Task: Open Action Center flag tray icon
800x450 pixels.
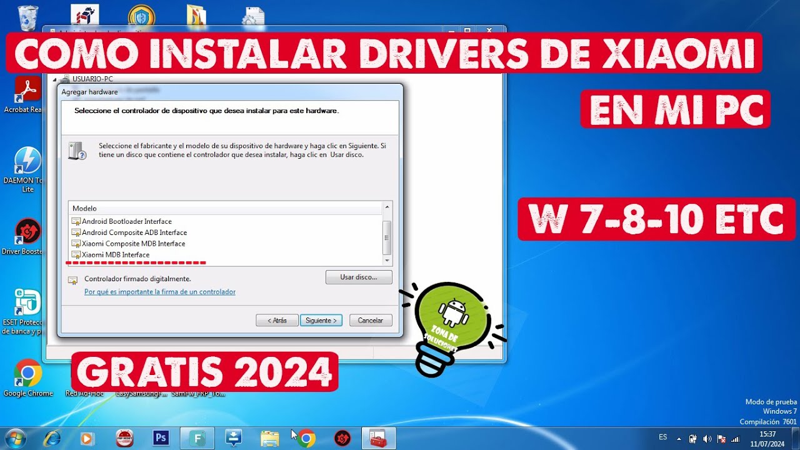Action: (721, 439)
